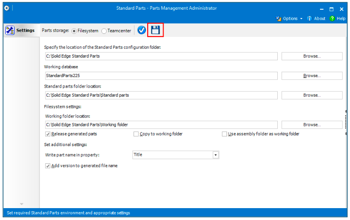Browse for the Working database
Viewport: 350px width, 220px height.
(312, 76)
